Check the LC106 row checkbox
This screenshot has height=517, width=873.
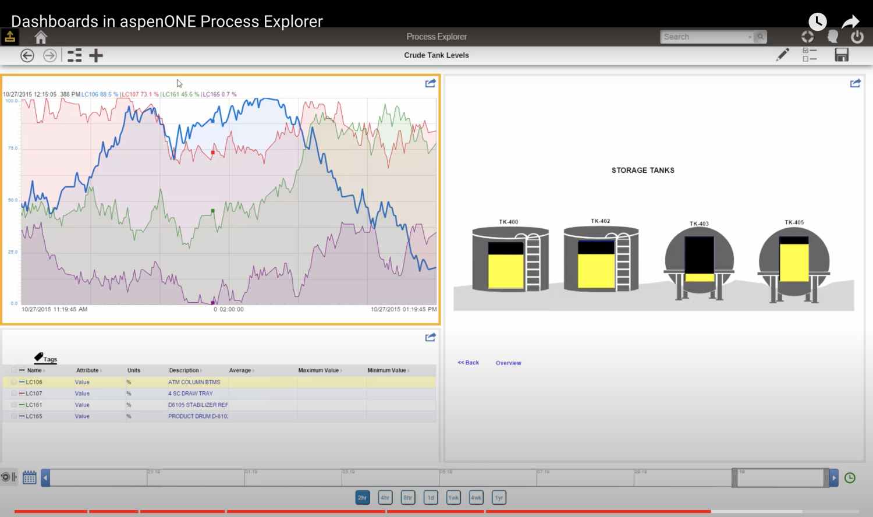click(14, 382)
